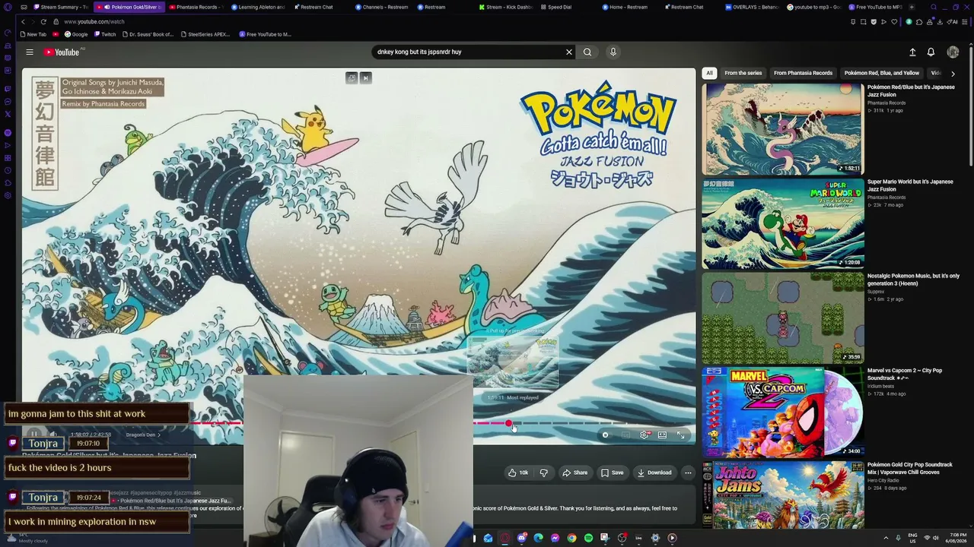Screen dimensions: 974x547
Task: Filter by From Phantasia Records chip
Action: 803,73
